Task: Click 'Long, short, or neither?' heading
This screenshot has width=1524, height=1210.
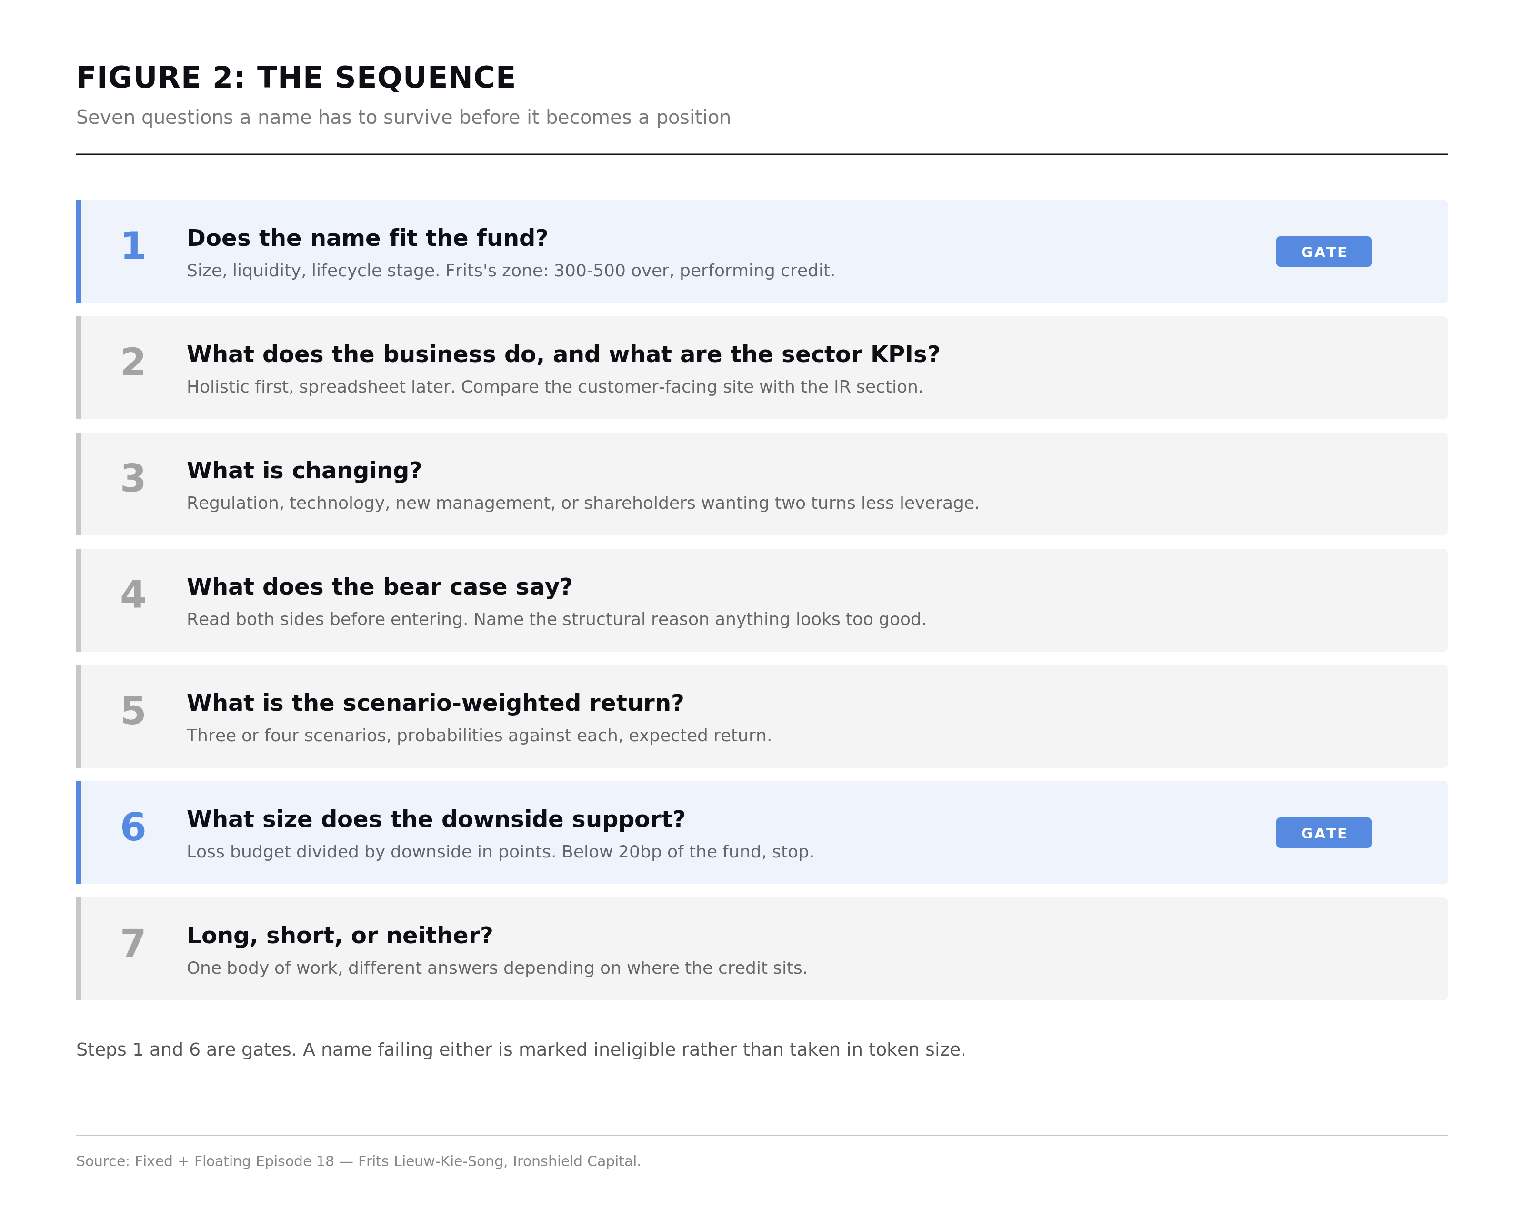Action: [339, 935]
